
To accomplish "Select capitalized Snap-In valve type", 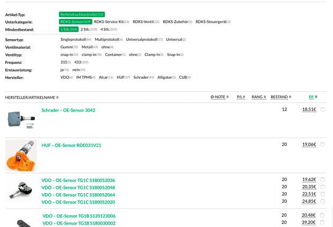I will tap(175, 55).
